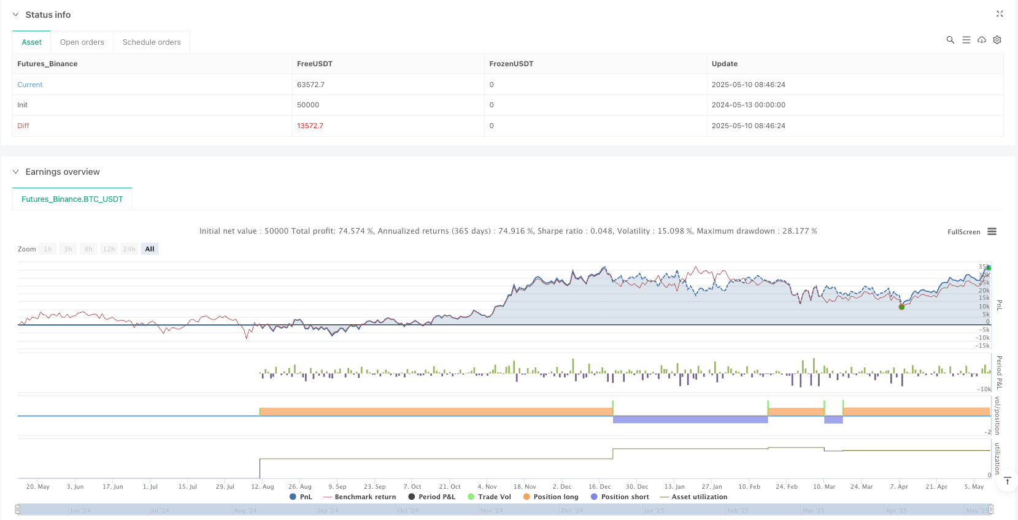Switch to the Open orders tab

82,42
